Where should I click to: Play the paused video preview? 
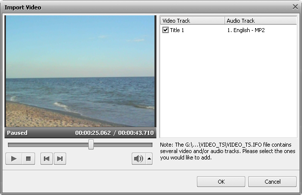(14, 159)
